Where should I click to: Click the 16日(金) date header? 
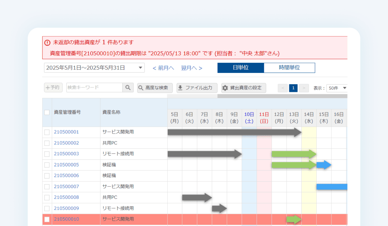pyautogui.click(x=338, y=118)
